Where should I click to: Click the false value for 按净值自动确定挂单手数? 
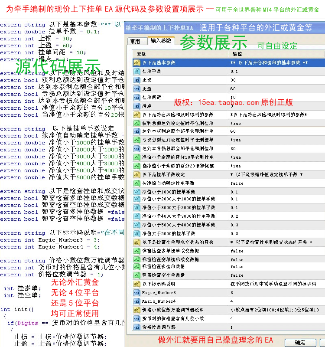tap(237, 183)
